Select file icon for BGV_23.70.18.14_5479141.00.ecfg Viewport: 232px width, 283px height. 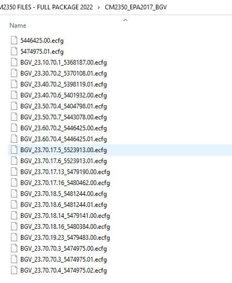14,215
